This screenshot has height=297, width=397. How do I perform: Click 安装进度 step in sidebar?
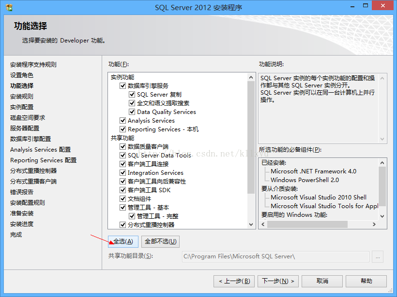pyautogui.click(x=22, y=224)
